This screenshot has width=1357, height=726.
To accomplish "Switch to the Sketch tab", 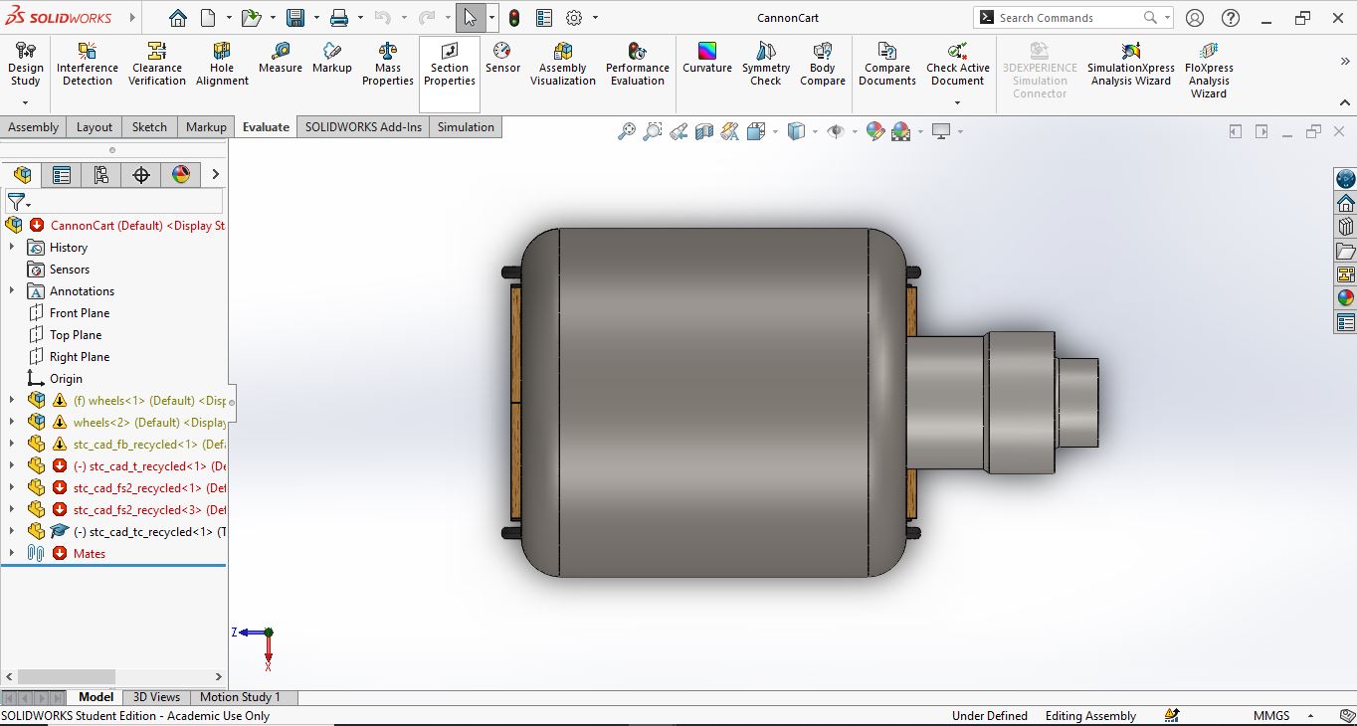I will pyautogui.click(x=149, y=127).
